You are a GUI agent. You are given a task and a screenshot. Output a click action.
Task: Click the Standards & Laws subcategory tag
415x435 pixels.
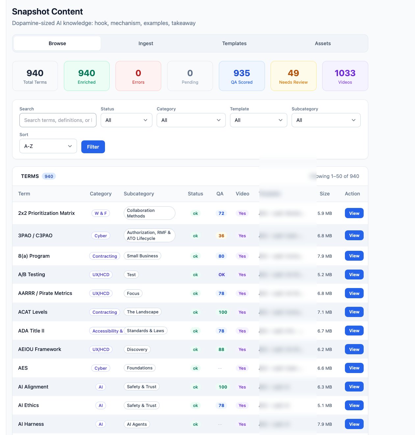(145, 331)
